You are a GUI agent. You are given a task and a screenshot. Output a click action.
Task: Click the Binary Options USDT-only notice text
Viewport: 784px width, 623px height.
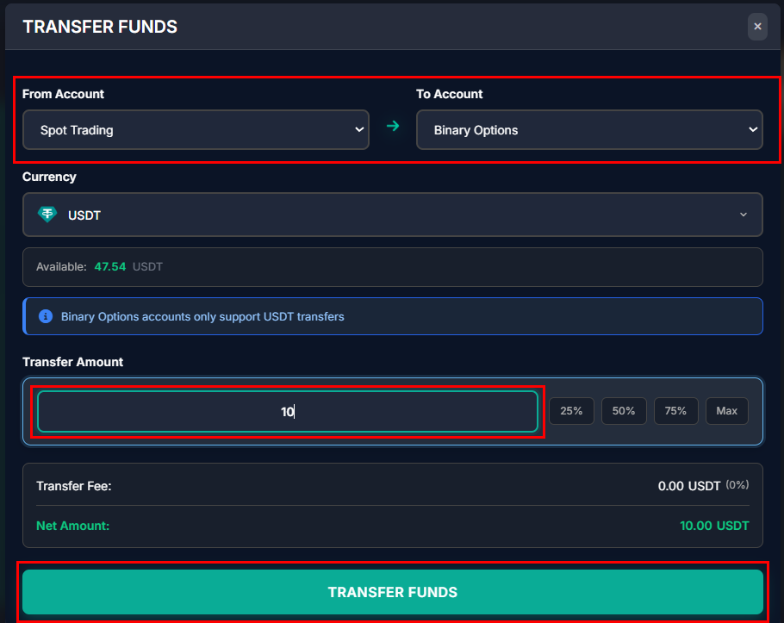point(202,316)
